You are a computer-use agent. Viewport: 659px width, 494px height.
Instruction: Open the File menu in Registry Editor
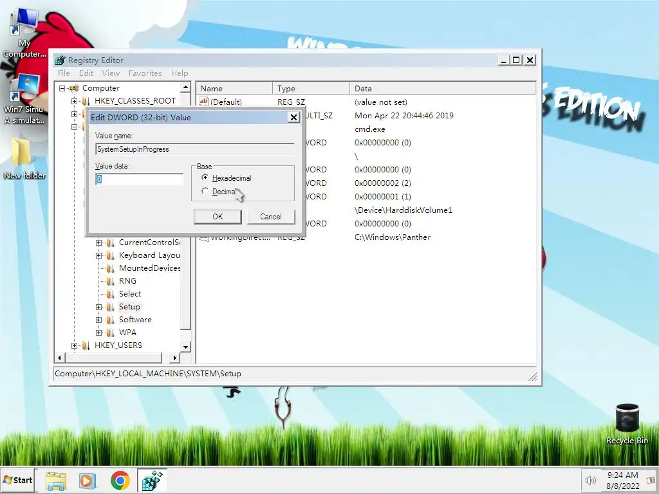pyautogui.click(x=64, y=73)
